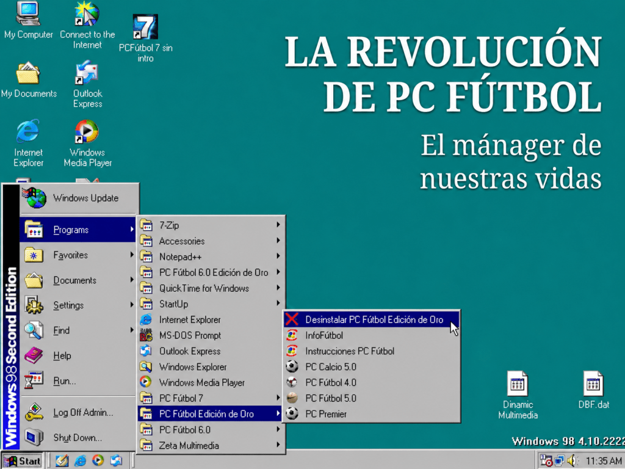Image resolution: width=625 pixels, height=469 pixels.
Task: Expand the Notepad++ program folder
Action: click(x=211, y=257)
